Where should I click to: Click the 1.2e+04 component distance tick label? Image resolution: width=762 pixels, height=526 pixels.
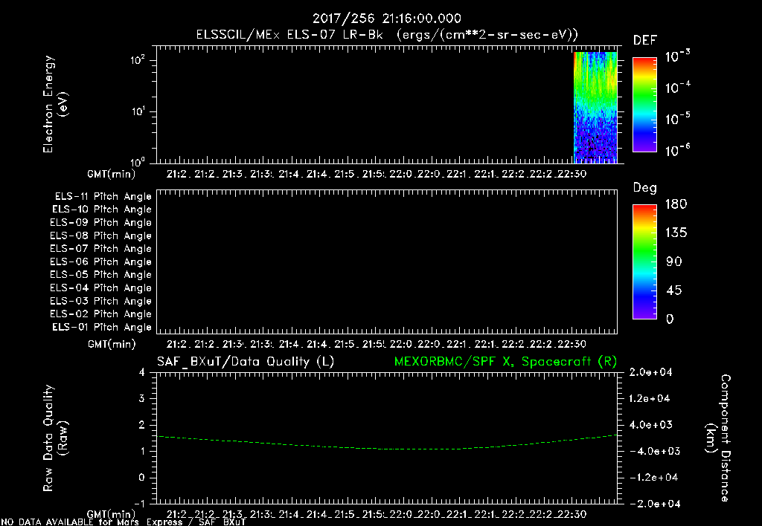(x=650, y=398)
